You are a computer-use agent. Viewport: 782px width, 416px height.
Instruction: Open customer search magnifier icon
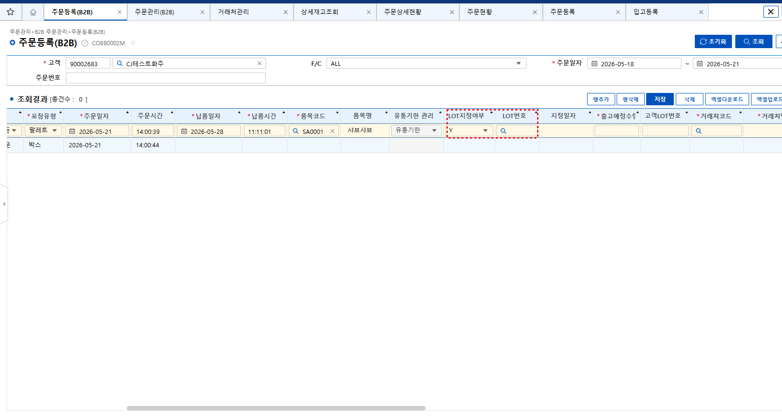(x=120, y=63)
